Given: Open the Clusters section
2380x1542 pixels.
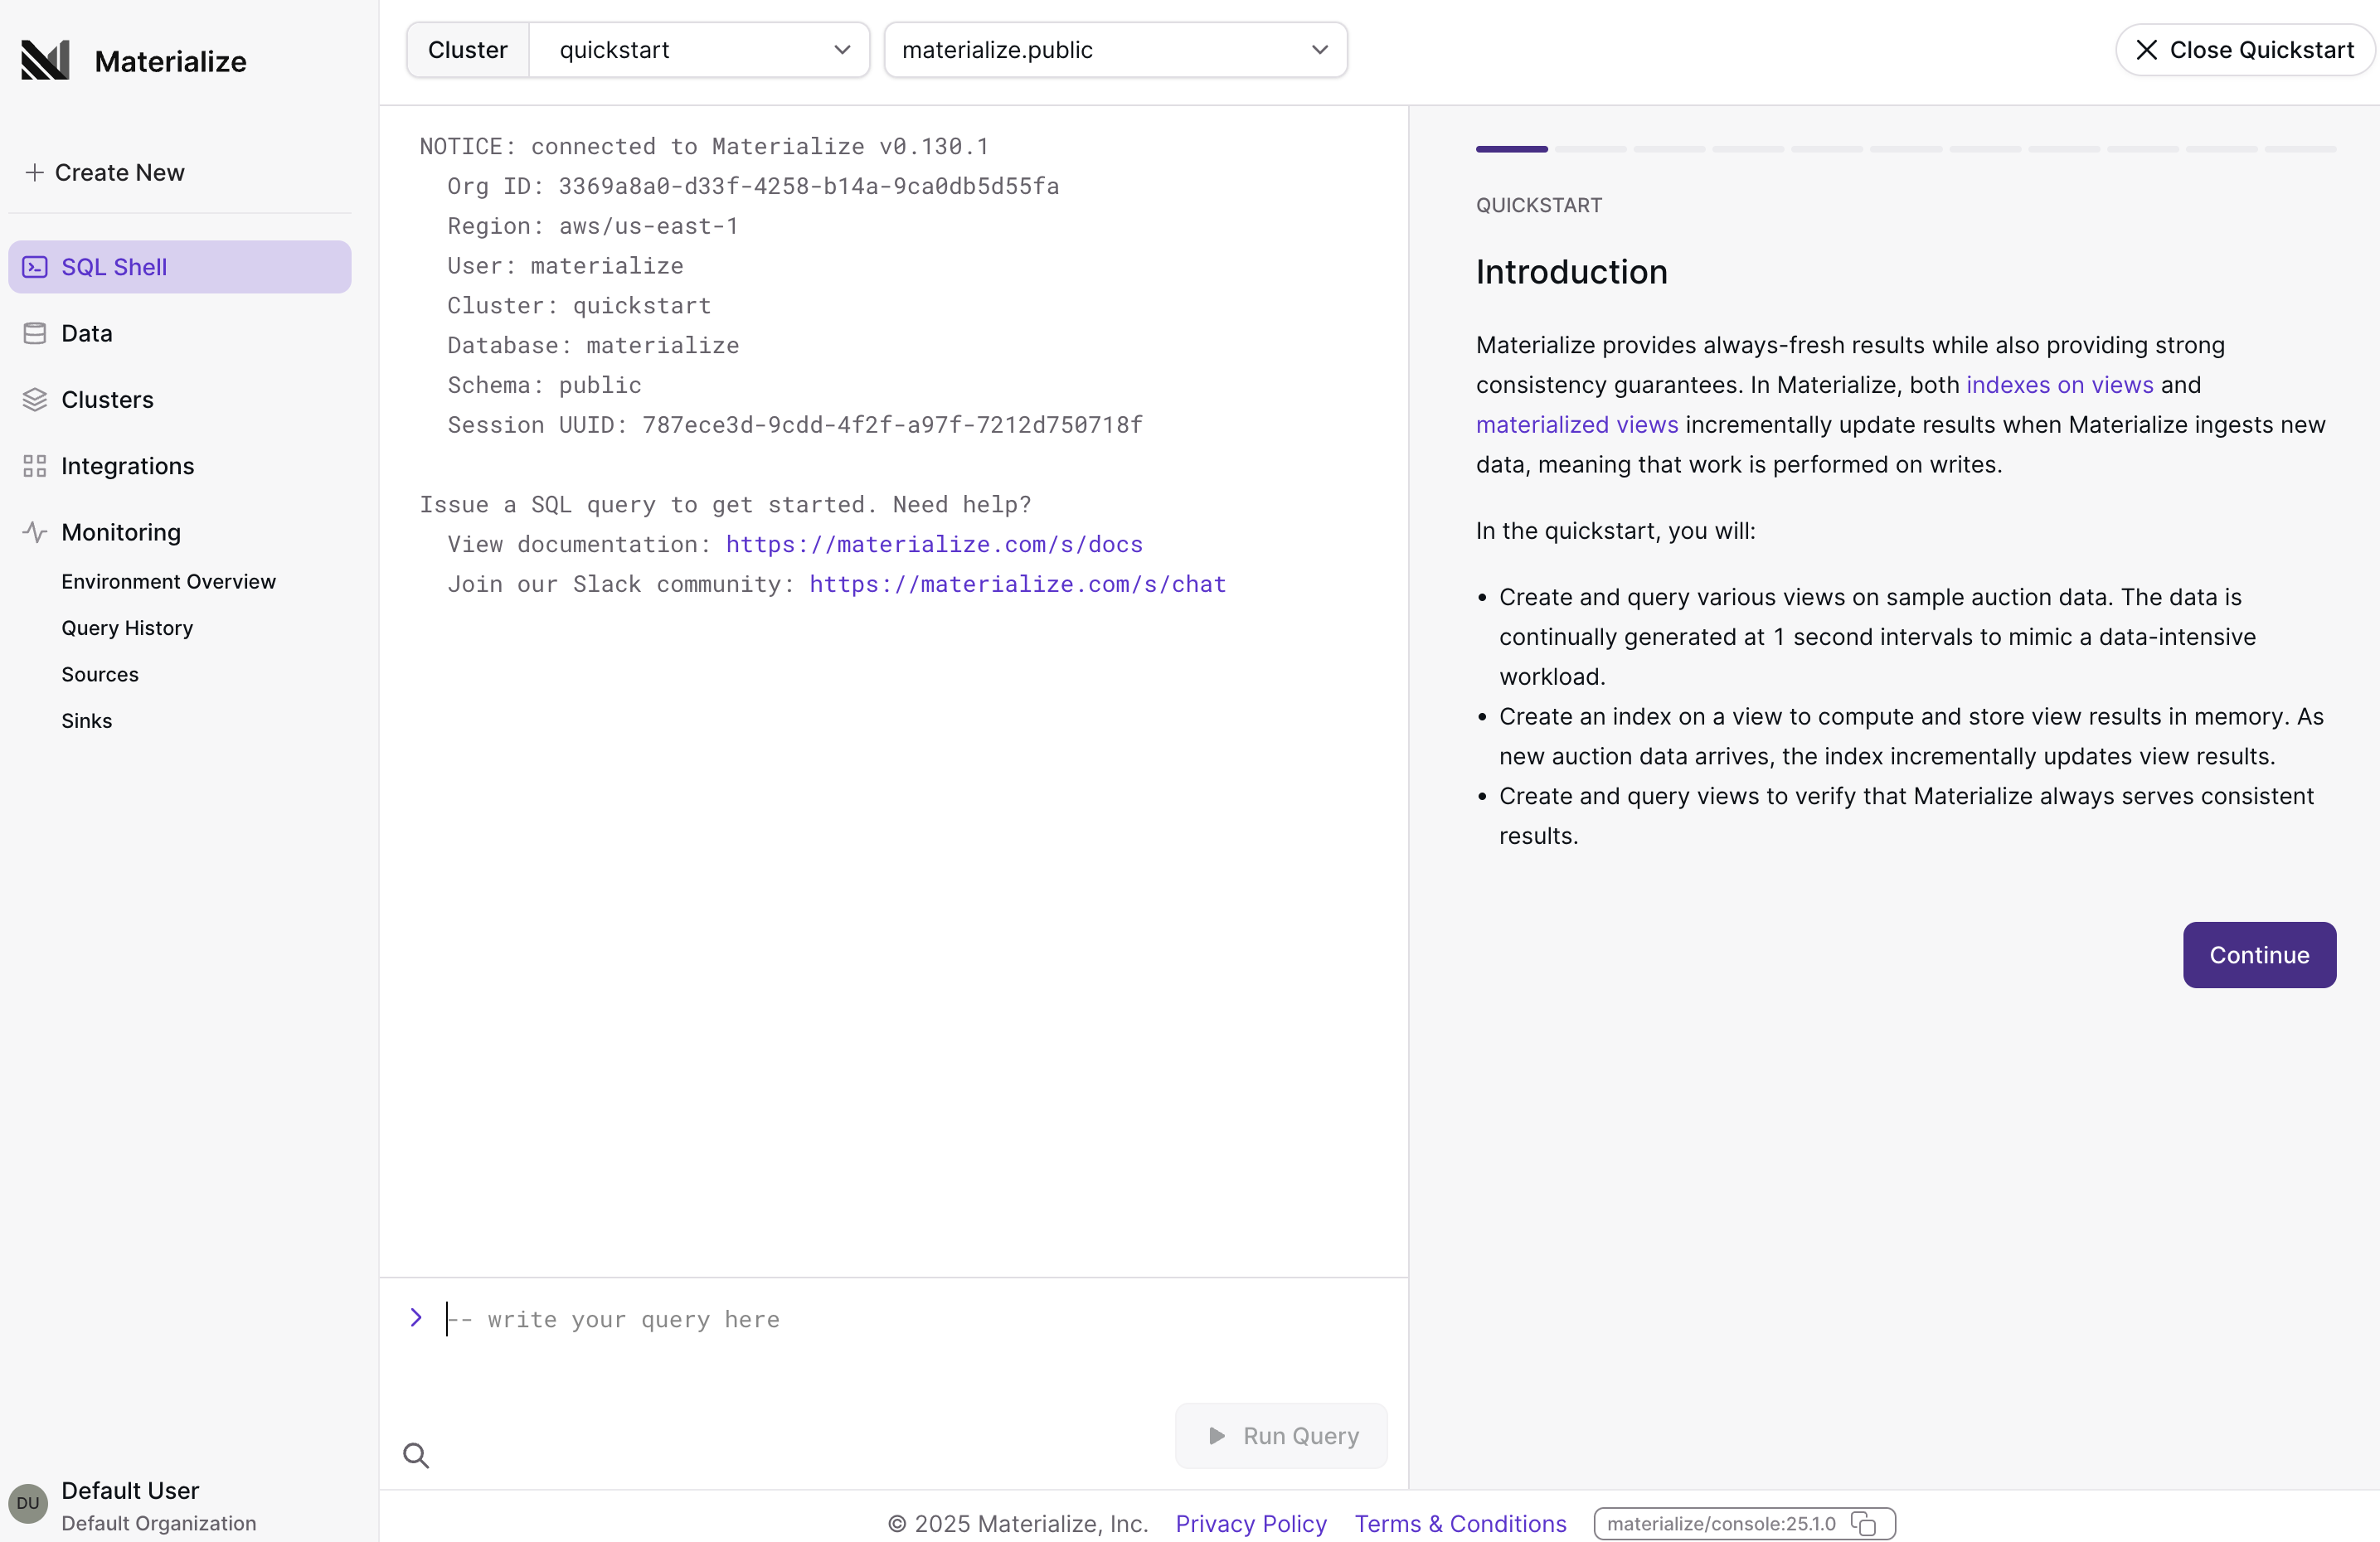Looking at the screenshot, I should click(180, 400).
